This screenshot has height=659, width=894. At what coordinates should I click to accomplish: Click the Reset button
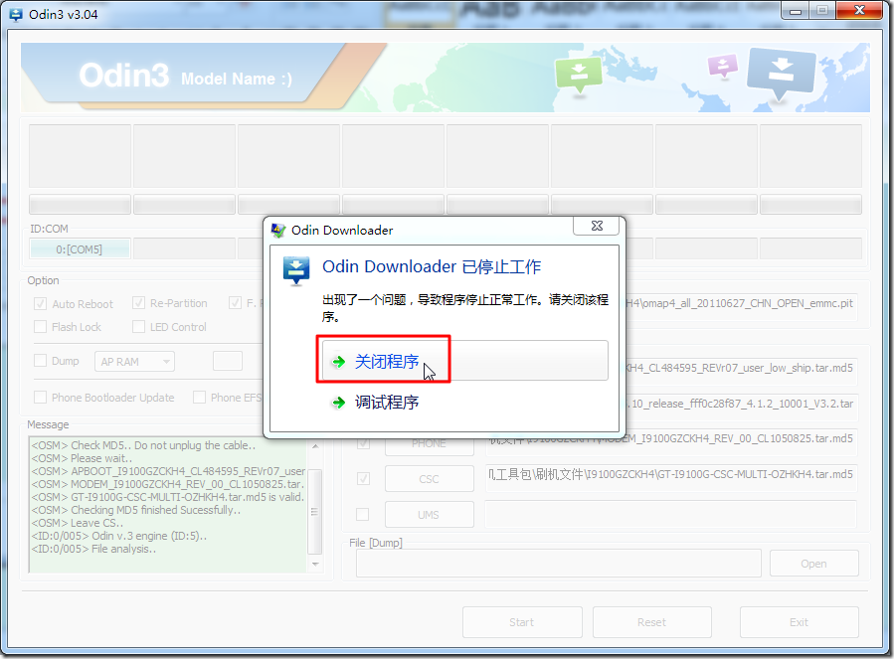tap(652, 622)
